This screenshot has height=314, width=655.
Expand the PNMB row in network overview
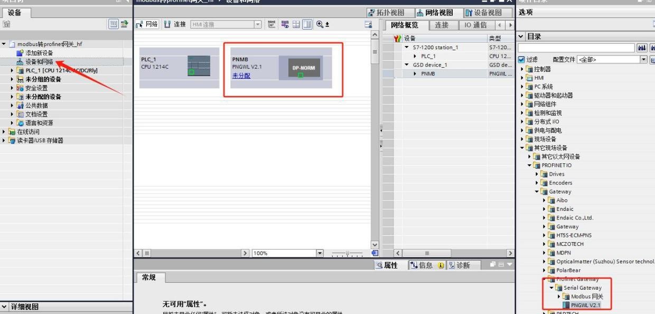tap(415, 73)
